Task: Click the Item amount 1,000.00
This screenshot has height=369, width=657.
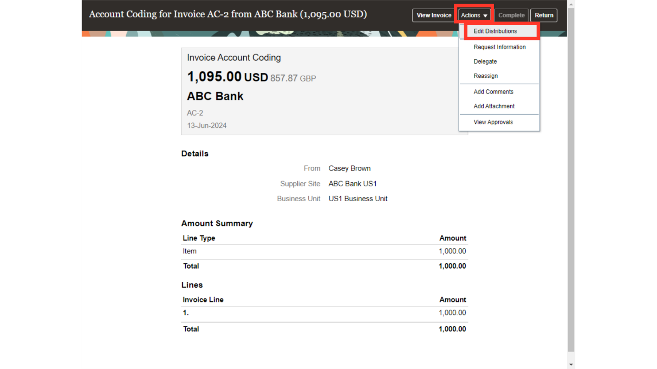Action: point(452,251)
